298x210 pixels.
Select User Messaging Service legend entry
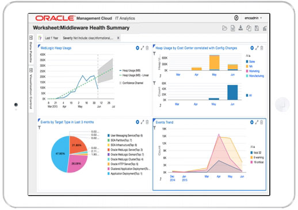(x=125, y=135)
